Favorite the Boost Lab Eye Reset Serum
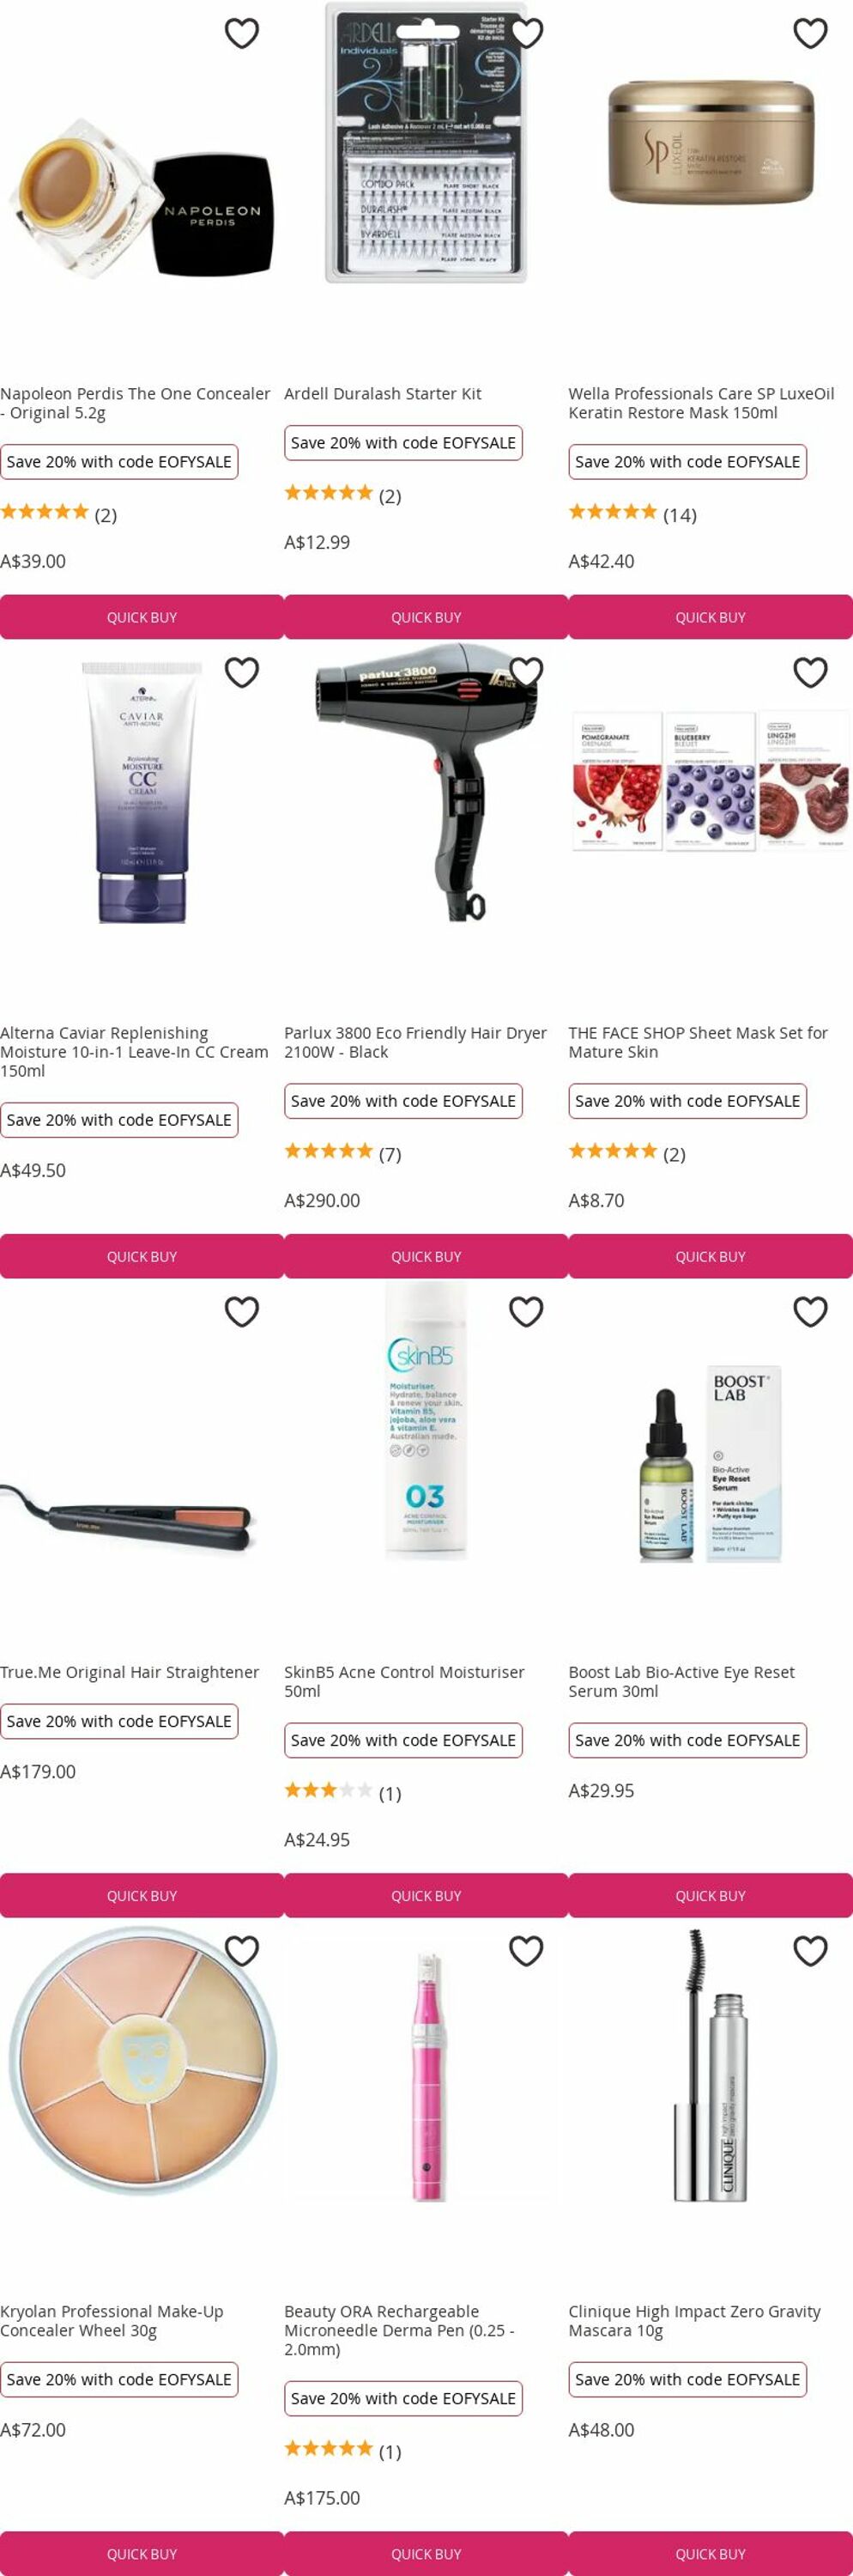Viewport: 853px width, 2576px height. (810, 1311)
